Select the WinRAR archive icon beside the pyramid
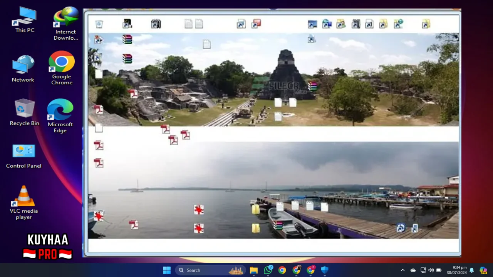 312,86
